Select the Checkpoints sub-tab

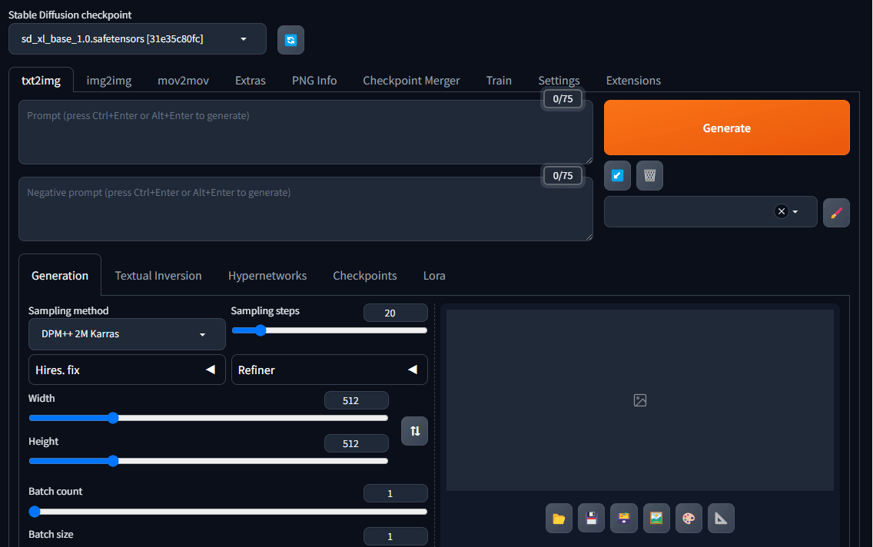(x=365, y=276)
